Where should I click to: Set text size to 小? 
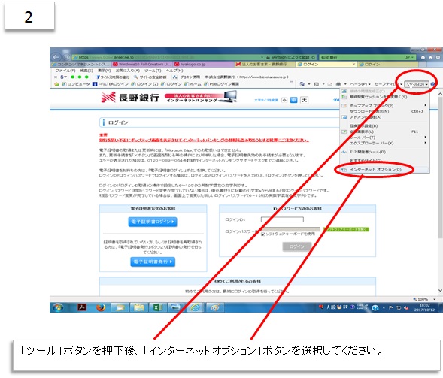[284, 100]
